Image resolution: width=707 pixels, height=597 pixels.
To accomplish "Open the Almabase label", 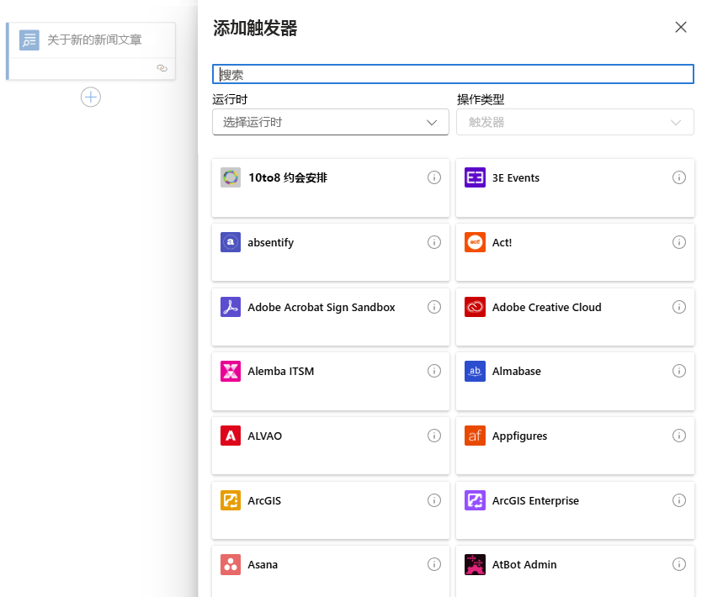I will [517, 372].
